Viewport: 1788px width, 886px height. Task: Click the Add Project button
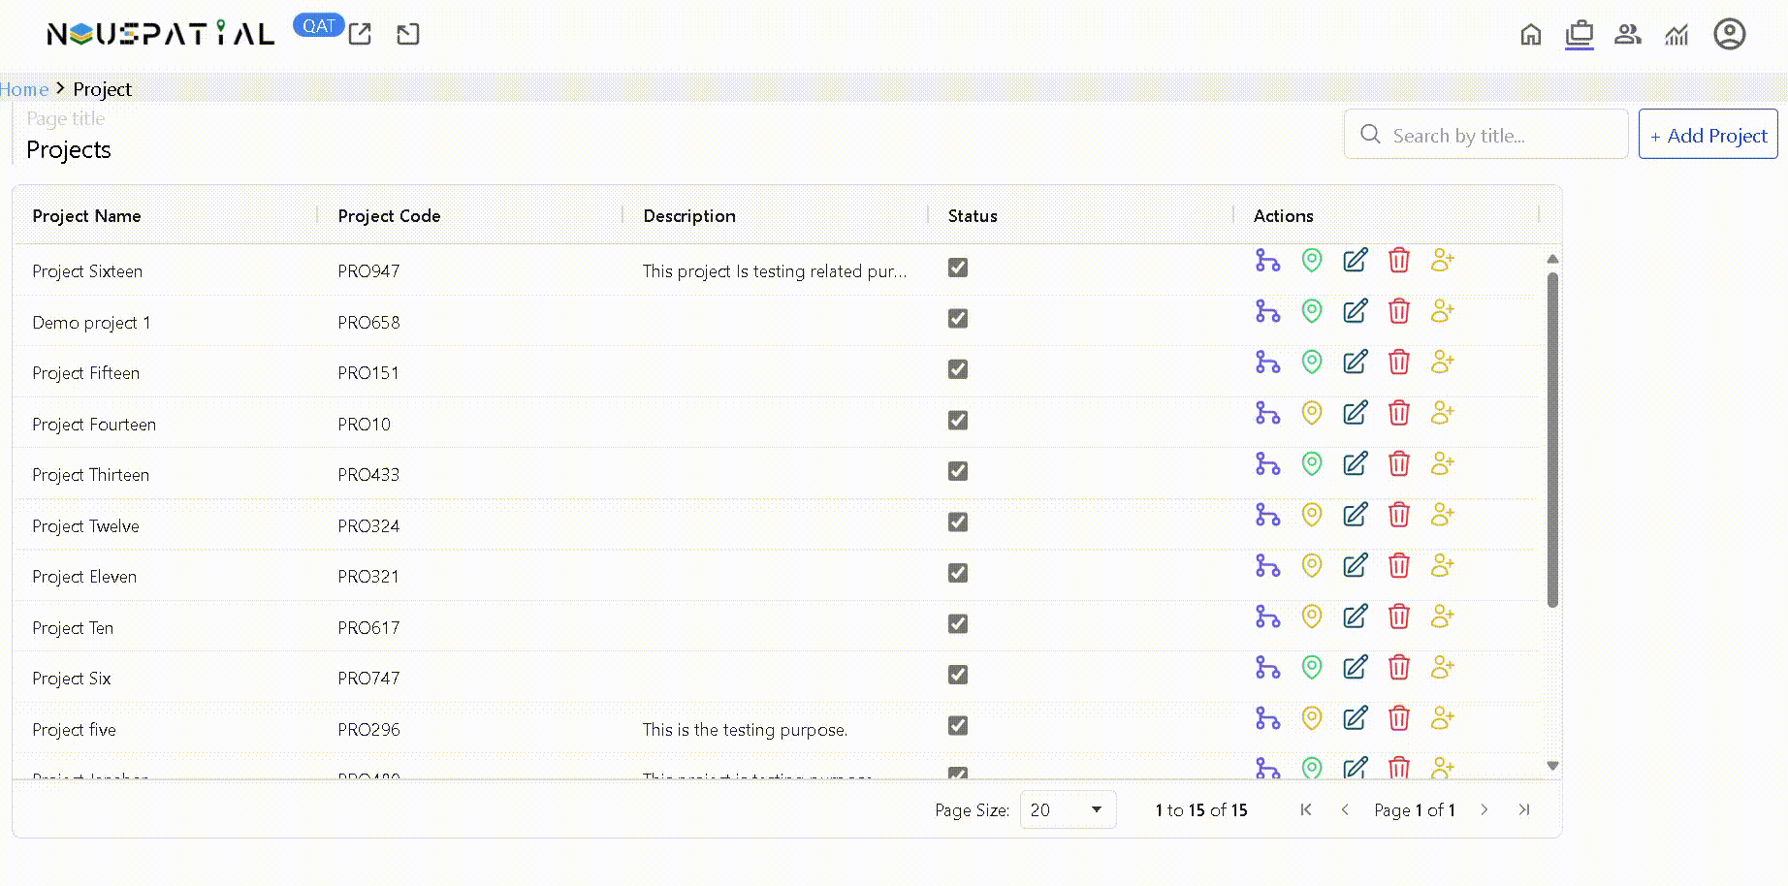[x=1708, y=136]
